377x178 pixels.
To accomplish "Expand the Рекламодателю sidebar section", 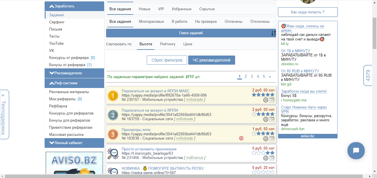I will coord(74,73).
